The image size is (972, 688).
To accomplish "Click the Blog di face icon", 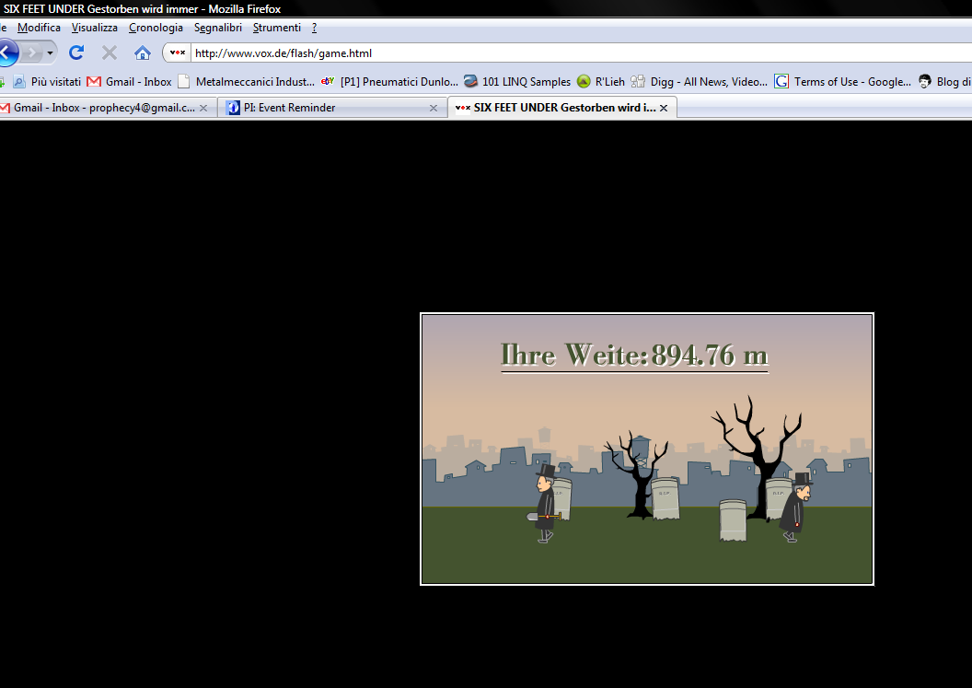I will point(925,81).
